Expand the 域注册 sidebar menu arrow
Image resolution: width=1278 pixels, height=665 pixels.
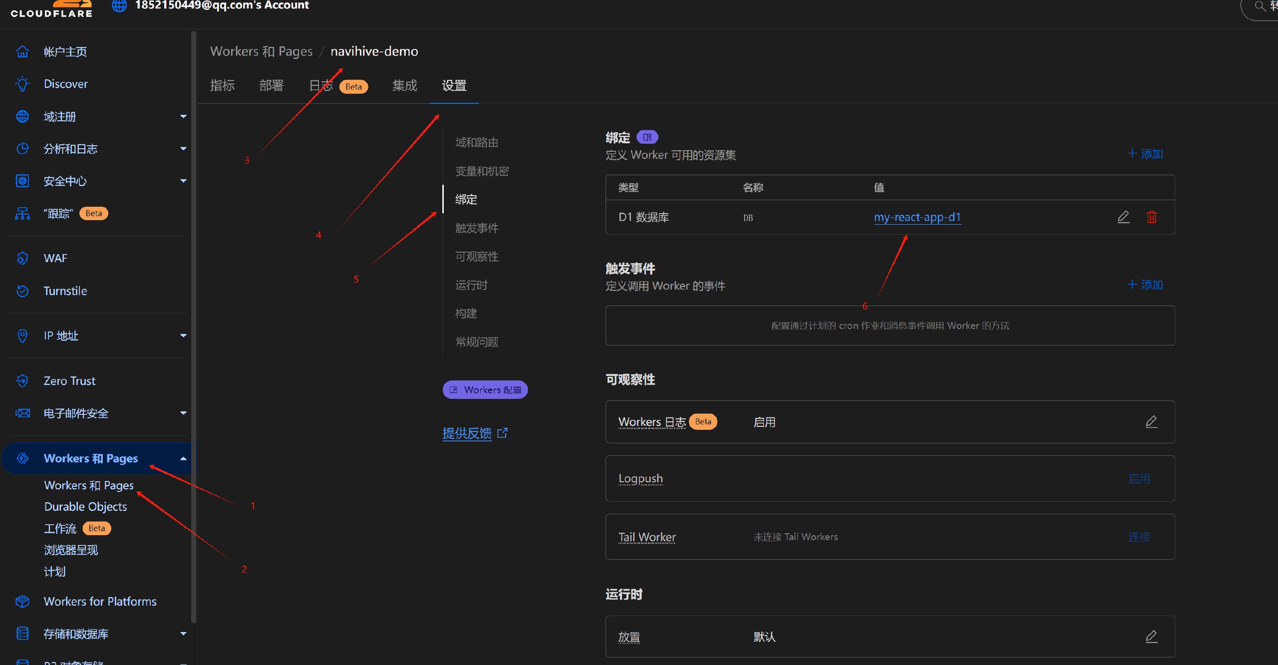click(x=183, y=116)
